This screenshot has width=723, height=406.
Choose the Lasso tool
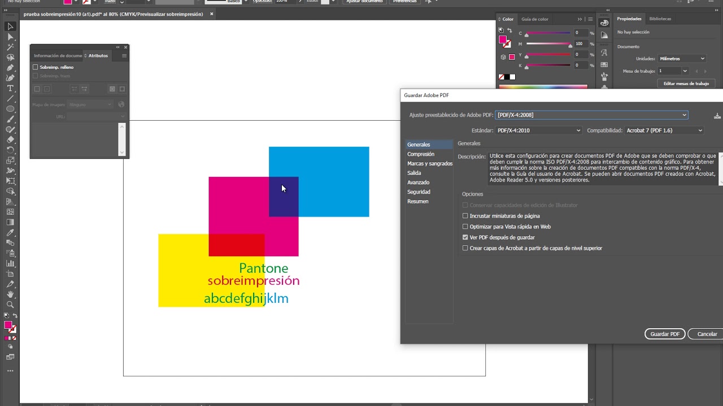tap(10, 58)
